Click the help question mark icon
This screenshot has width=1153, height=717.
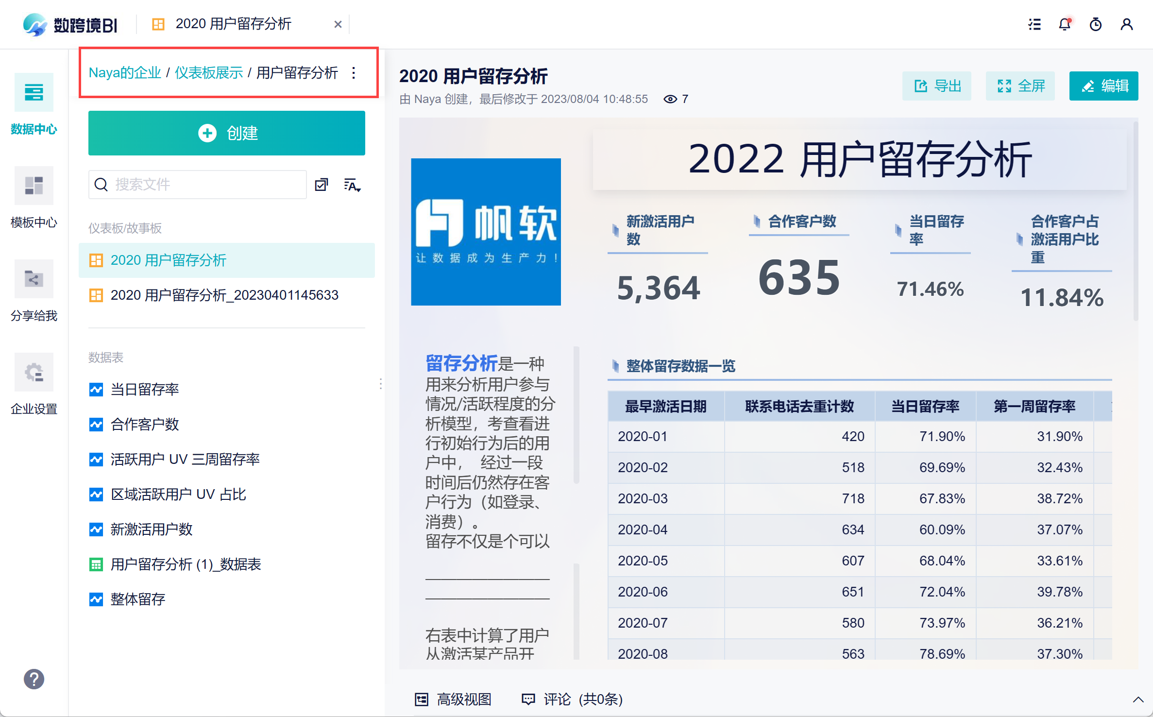tap(34, 679)
